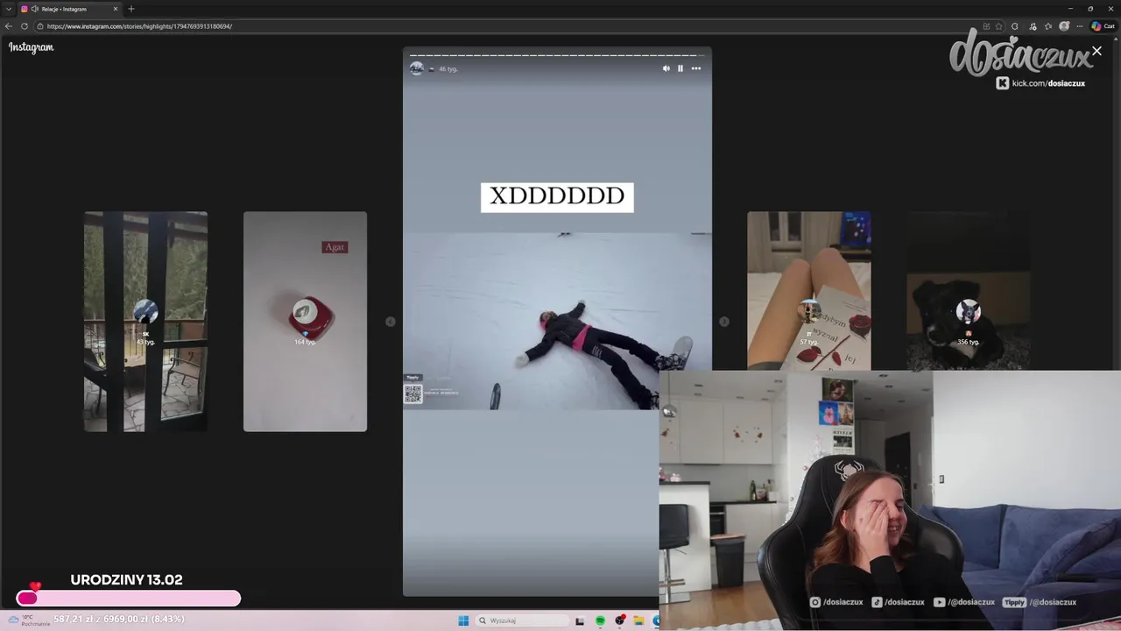Click the story progress bar at top

(x=557, y=54)
